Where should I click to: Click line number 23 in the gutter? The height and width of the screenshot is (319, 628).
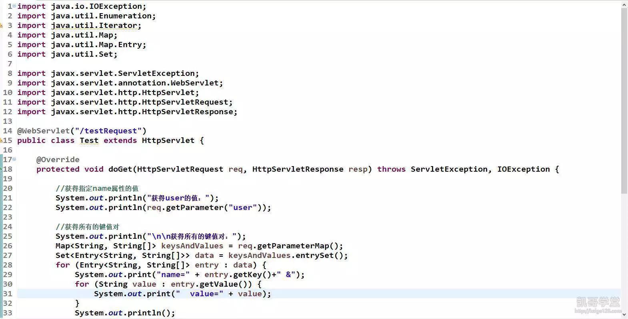tap(8, 217)
